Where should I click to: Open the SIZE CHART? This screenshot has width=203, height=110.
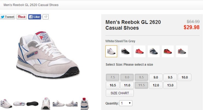tap(120, 93)
